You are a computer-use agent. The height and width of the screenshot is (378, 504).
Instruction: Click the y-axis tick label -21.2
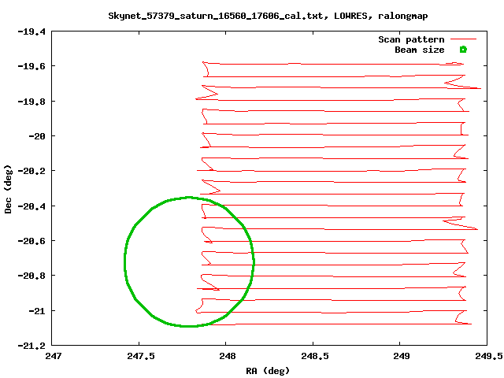pos(31,346)
